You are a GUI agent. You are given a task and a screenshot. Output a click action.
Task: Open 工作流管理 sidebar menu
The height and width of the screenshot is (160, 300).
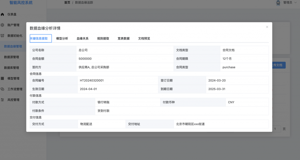coord(15,89)
